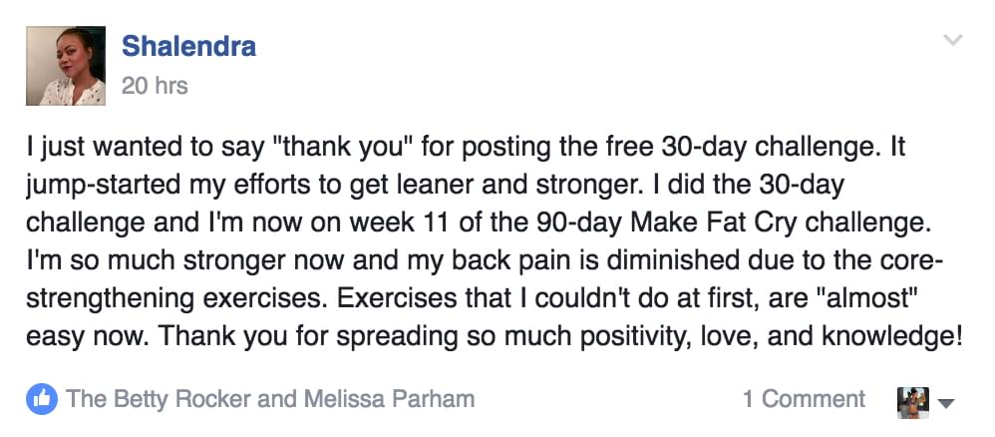The width and height of the screenshot is (995, 437).
Task: Open the Shalendra profile name link
Action: (x=188, y=46)
